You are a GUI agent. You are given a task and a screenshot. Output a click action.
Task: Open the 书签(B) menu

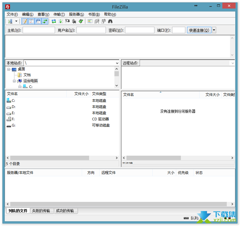(x=94, y=14)
